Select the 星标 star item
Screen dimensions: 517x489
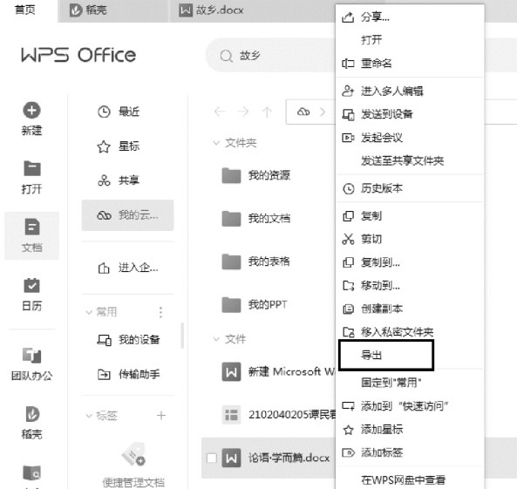point(119,146)
